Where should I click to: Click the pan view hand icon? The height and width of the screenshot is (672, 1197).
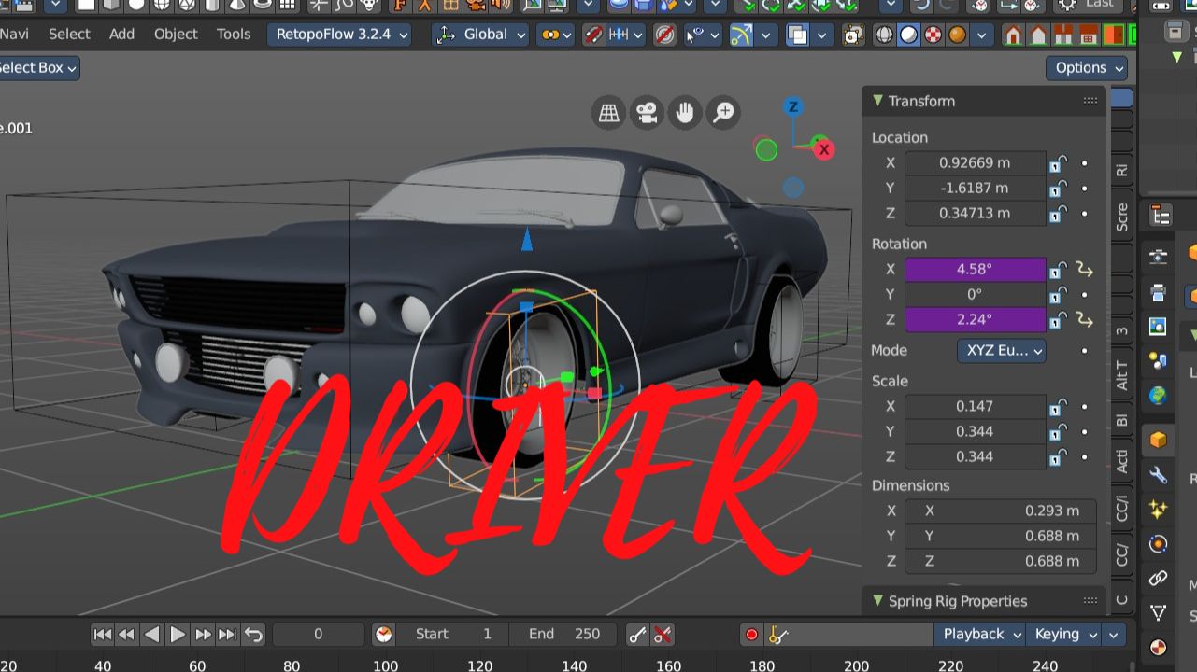coord(685,113)
